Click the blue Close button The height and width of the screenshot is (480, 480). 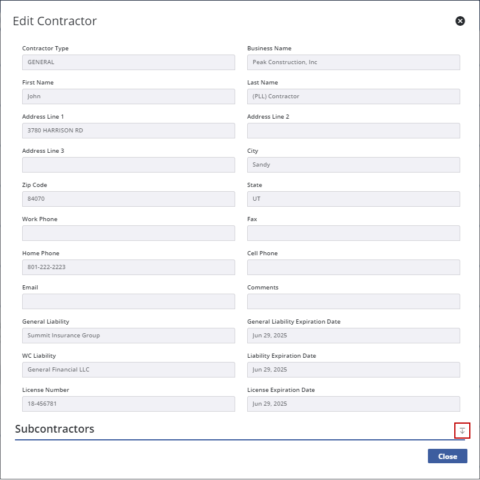tap(447, 456)
